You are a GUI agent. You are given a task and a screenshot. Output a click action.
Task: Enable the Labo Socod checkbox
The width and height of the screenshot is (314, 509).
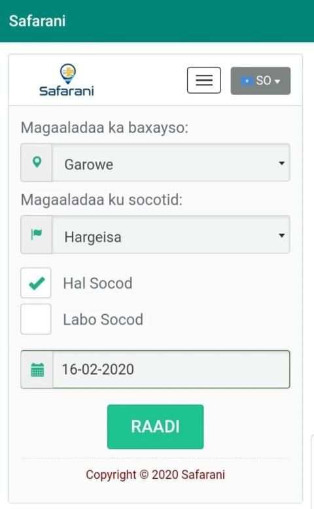35,319
